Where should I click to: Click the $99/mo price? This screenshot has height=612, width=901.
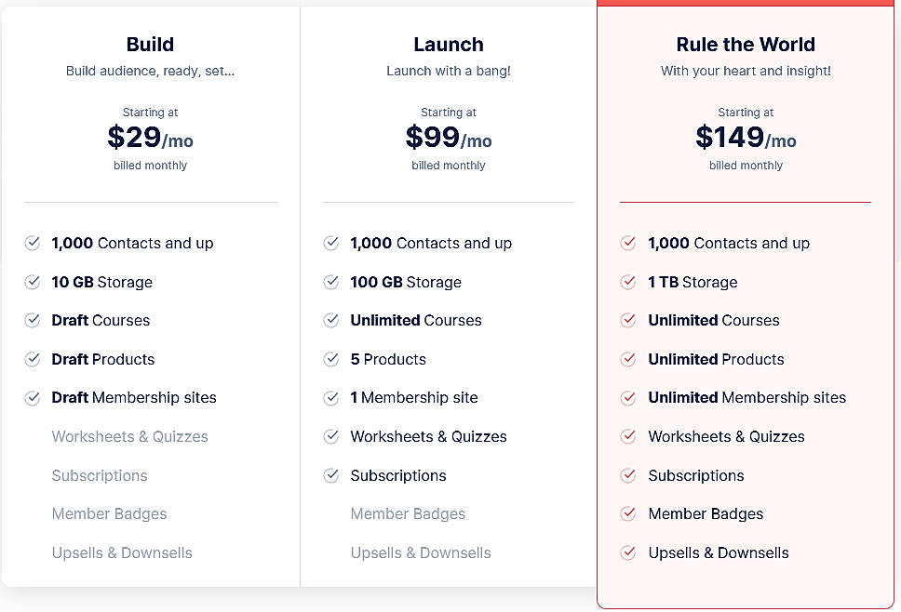449,138
